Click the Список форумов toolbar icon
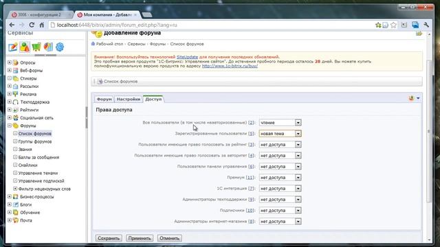The image size is (440, 247). pyautogui.click(x=100, y=82)
